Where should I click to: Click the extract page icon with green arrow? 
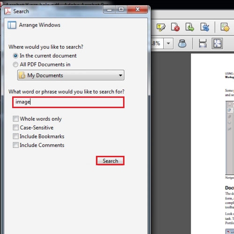(x=190, y=27)
